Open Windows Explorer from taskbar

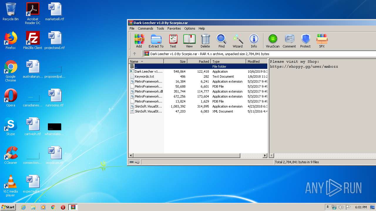point(33,207)
